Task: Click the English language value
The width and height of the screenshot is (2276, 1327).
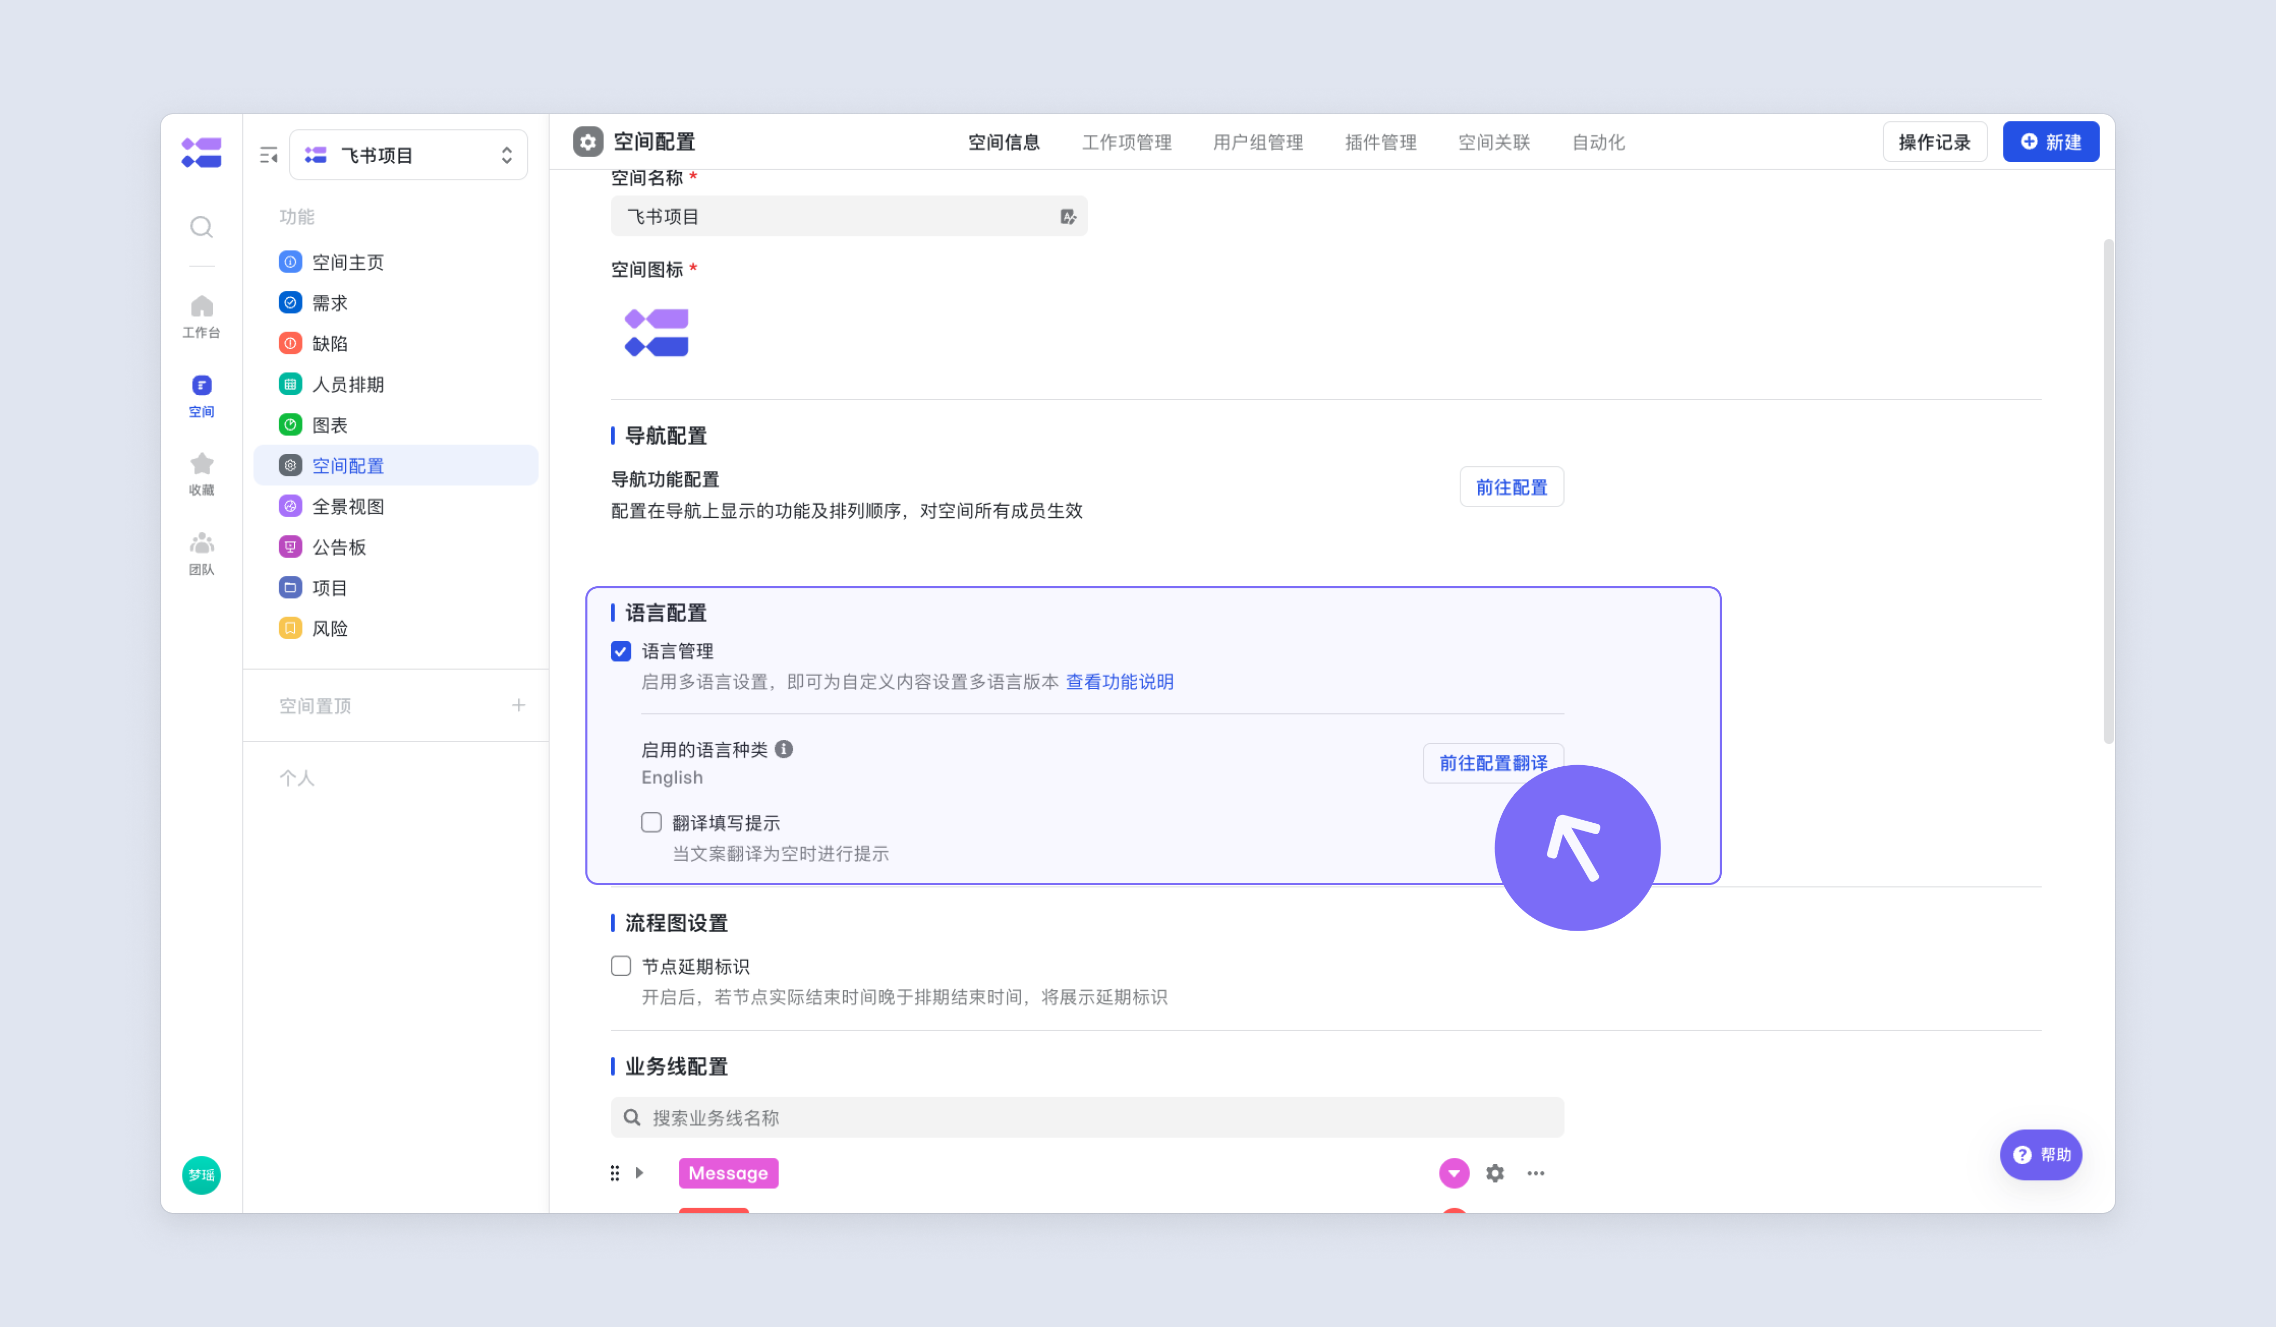Action: tap(672, 777)
